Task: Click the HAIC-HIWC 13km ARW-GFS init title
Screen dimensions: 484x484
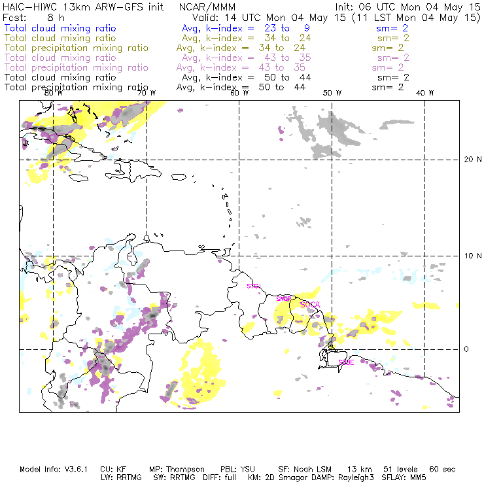Action: click(x=83, y=7)
